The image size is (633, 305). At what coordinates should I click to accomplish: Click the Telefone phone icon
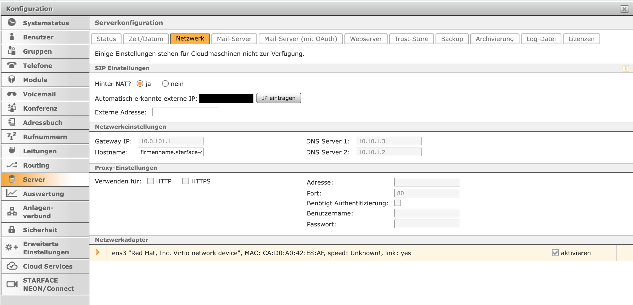click(12, 65)
